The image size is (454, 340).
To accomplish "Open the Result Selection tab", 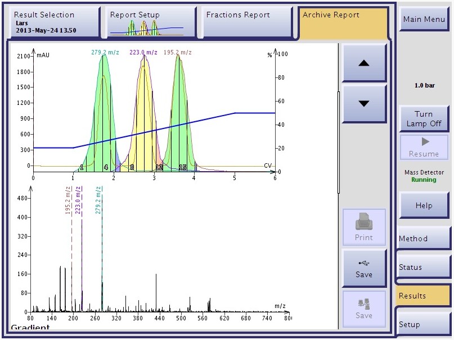I will point(54,22).
